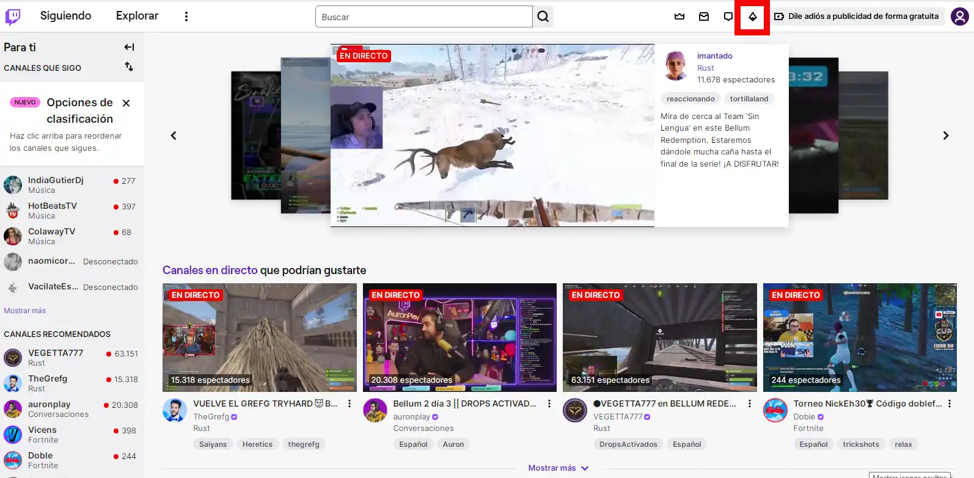Open the three-dot more menu in navbar
This screenshot has width=974, height=478.
tap(186, 16)
